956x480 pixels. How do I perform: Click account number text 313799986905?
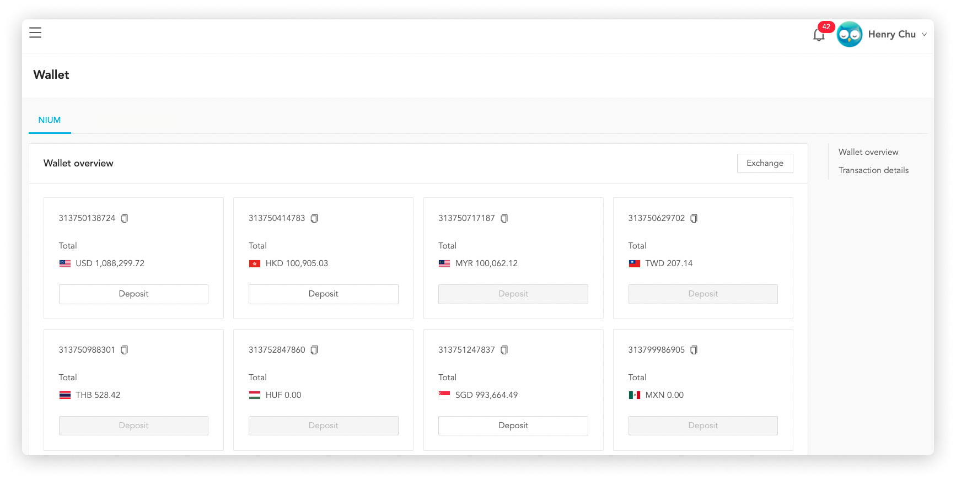(656, 350)
